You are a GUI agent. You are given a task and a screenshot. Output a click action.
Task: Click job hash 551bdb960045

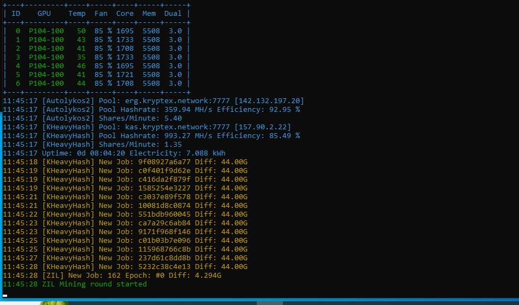pos(164,214)
